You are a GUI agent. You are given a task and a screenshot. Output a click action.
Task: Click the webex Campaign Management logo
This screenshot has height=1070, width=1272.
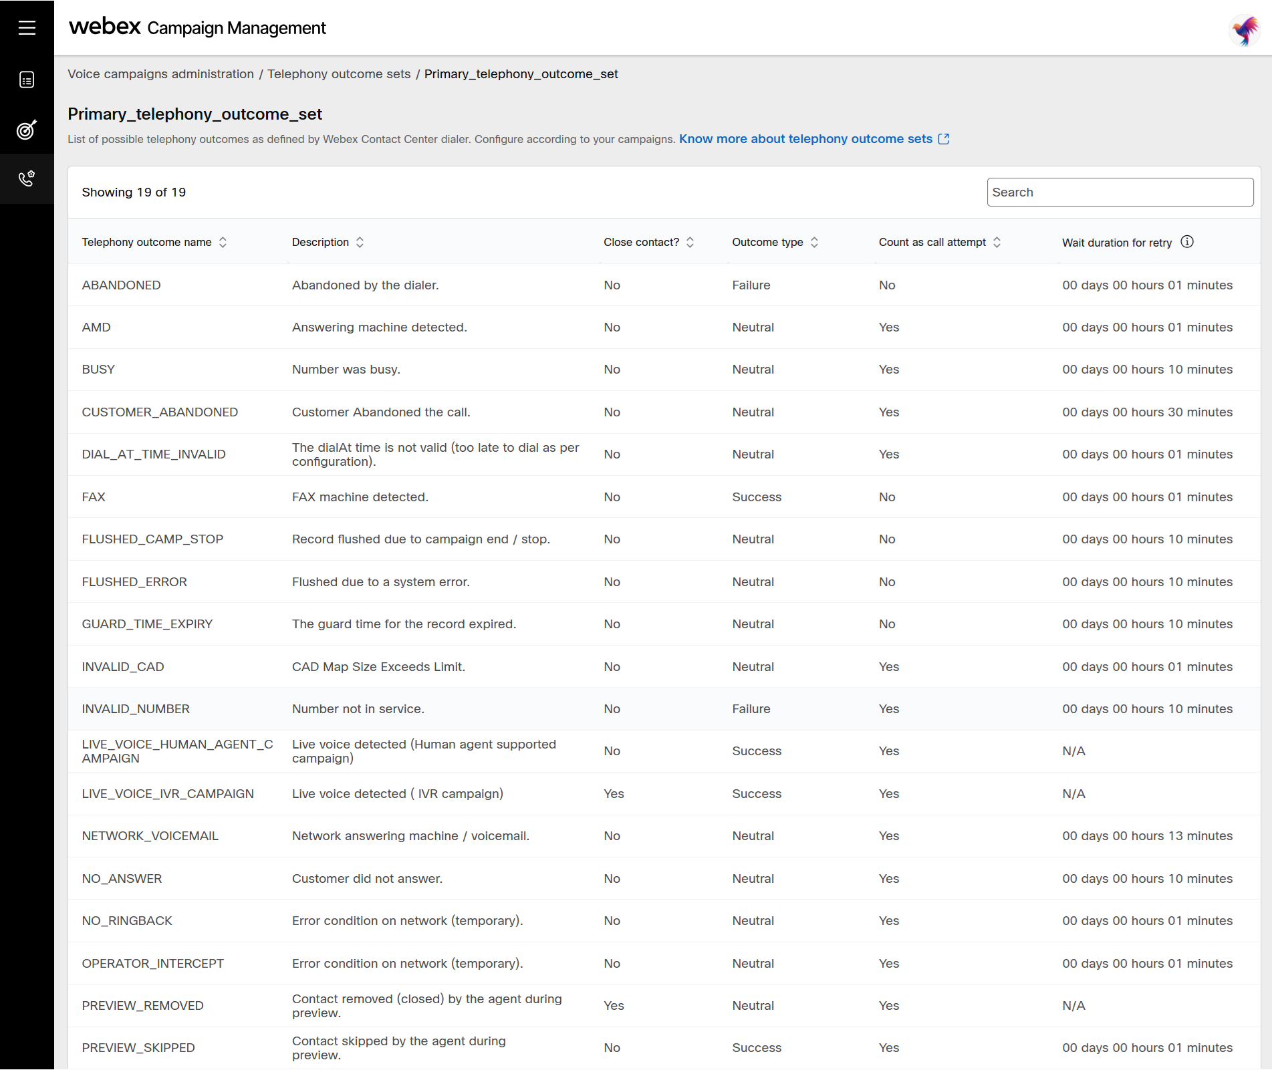pyautogui.click(x=198, y=27)
